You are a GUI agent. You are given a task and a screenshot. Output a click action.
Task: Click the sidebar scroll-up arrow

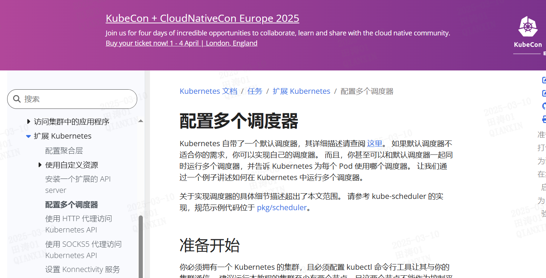141,121
